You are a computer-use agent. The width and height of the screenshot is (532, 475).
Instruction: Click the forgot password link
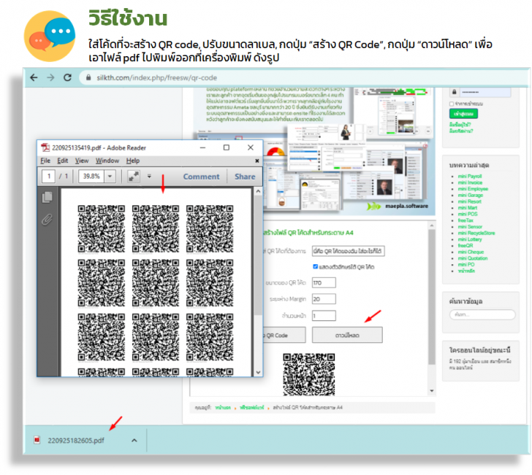click(x=460, y=131)
